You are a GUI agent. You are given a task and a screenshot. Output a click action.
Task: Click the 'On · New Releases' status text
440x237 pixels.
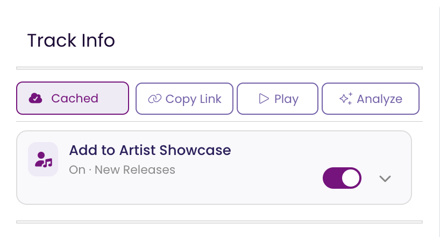122,170
